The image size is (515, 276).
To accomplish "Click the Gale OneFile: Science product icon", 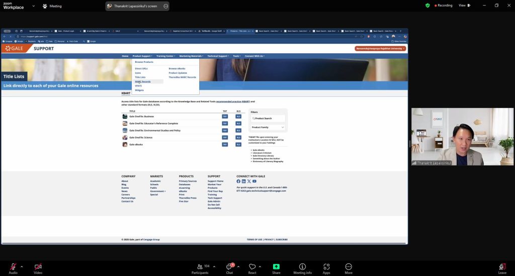I will [125, 137].
